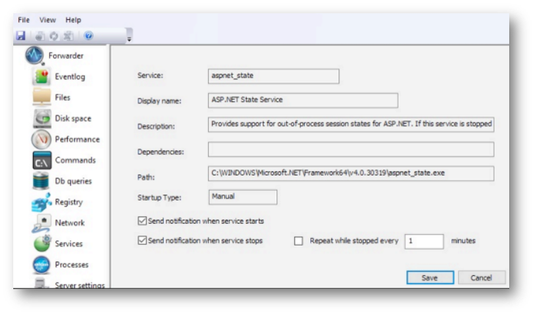Open the View menu

click(48, 20)
